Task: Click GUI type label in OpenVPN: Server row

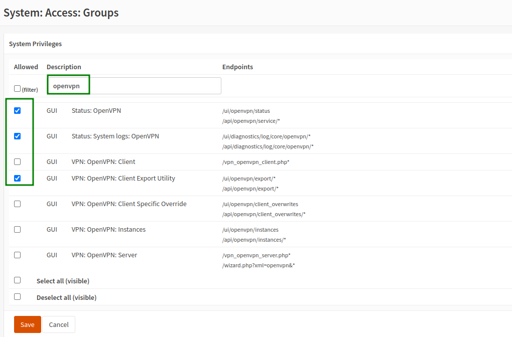Action: (x=52, y=255)
